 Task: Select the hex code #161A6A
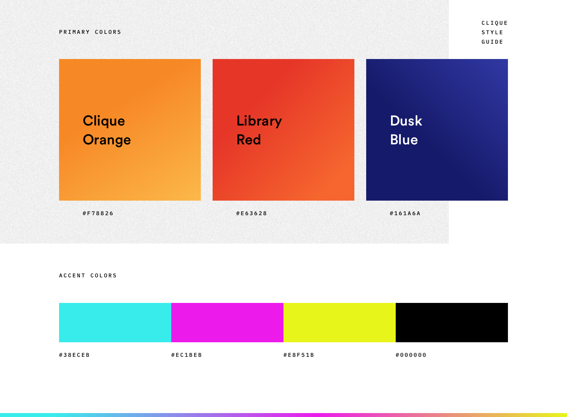coord(405,213)
